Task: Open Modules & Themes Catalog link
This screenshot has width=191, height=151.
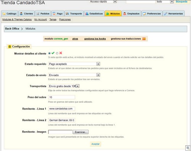Action: pos(17,19)
